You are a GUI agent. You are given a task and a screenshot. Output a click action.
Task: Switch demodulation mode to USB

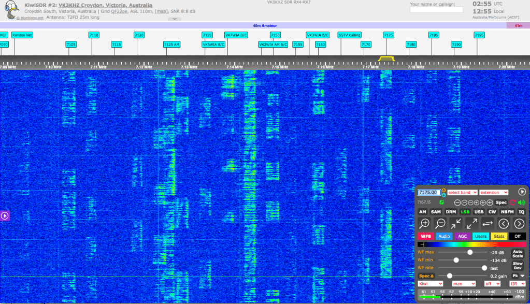point(479,212)
